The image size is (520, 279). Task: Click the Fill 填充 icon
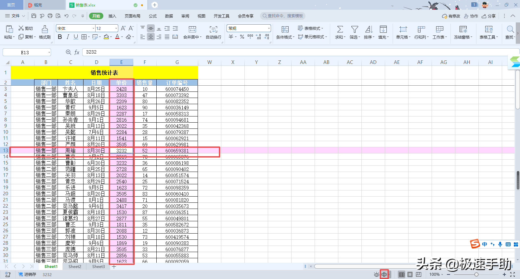click(383, 29)
